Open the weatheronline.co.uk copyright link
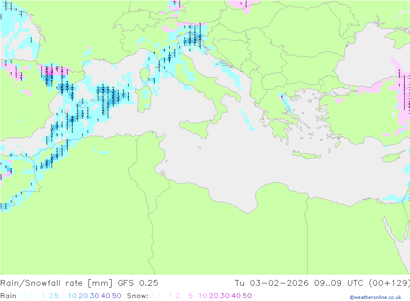Screen dimensions: 410x301 point(376,297)
